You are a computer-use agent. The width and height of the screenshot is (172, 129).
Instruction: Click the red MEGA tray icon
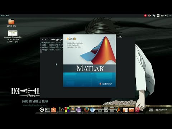pos(145,15)
